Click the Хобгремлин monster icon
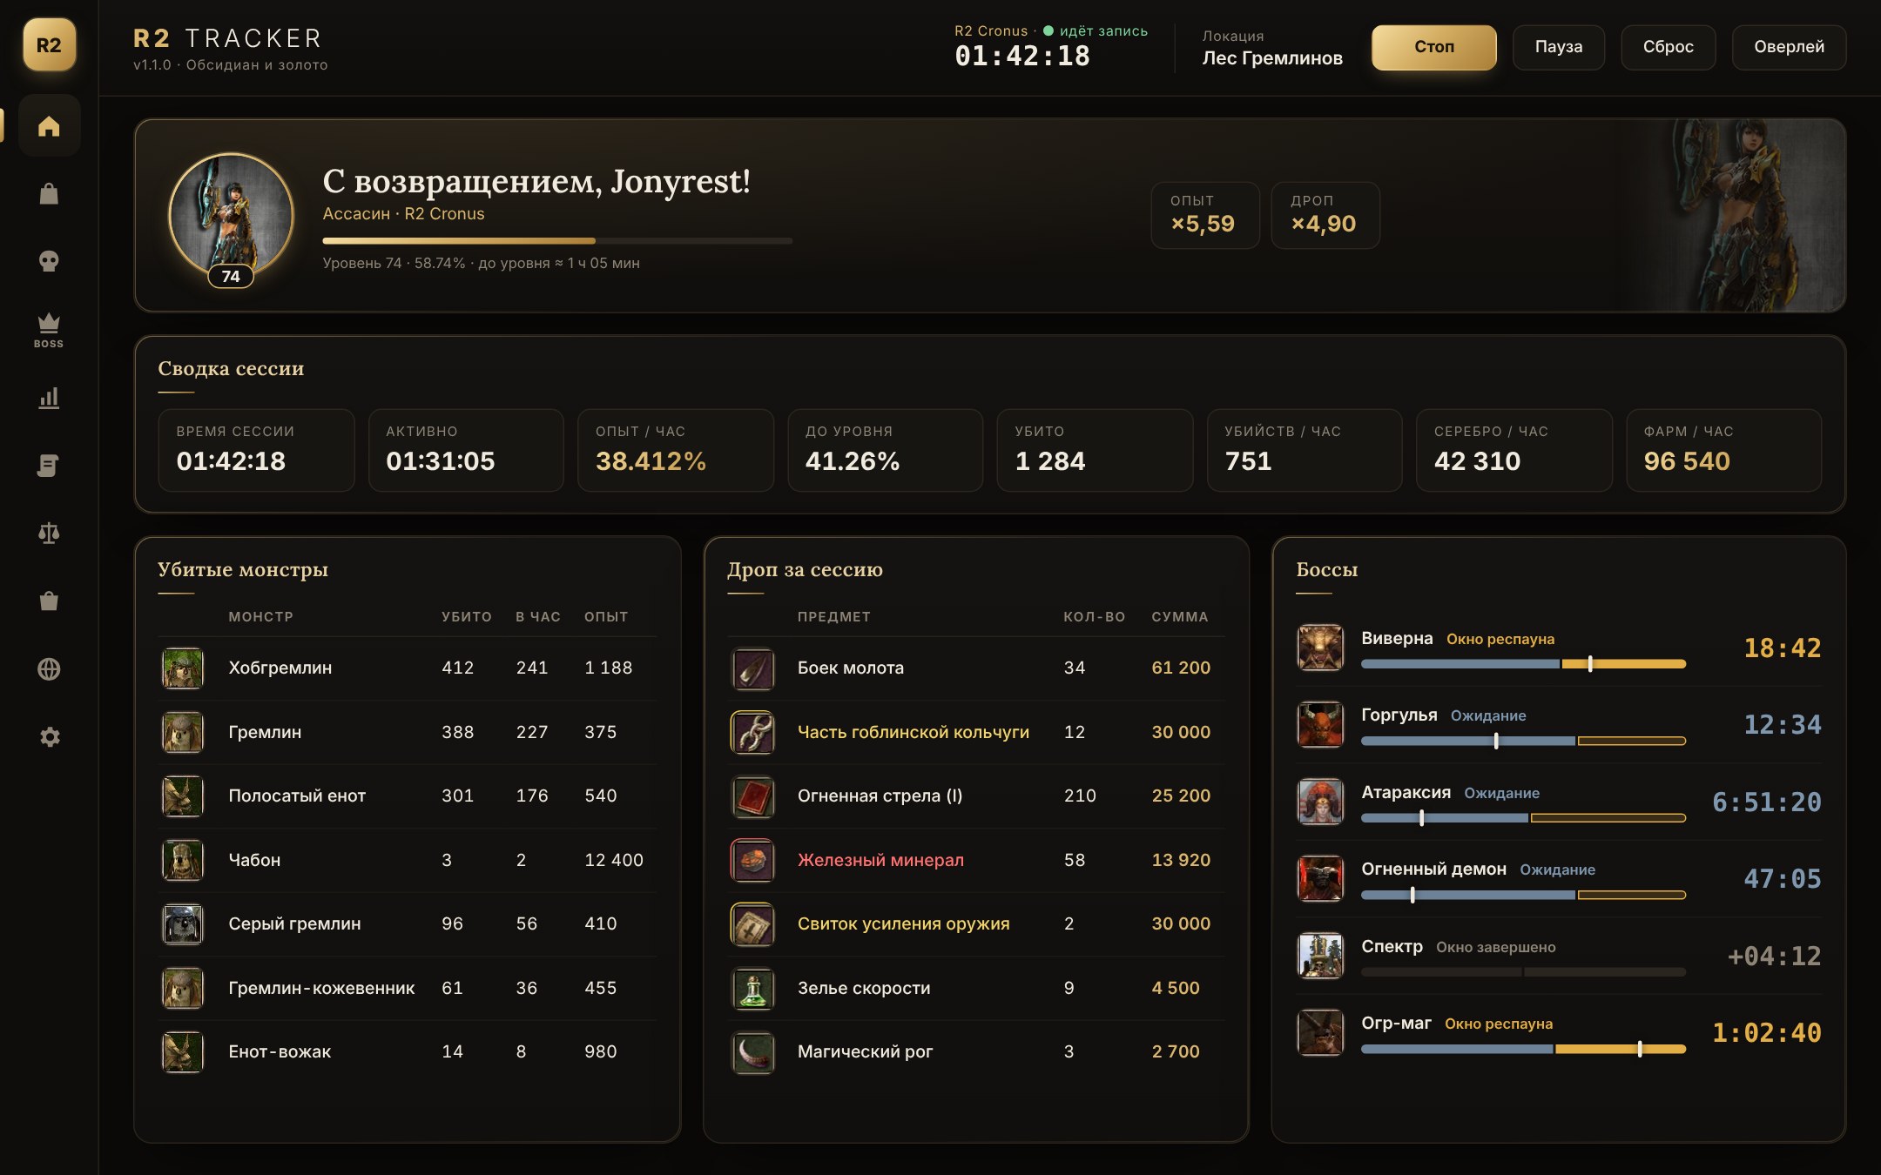Viewport: 1881px width, 1175px height. [183, 668]
